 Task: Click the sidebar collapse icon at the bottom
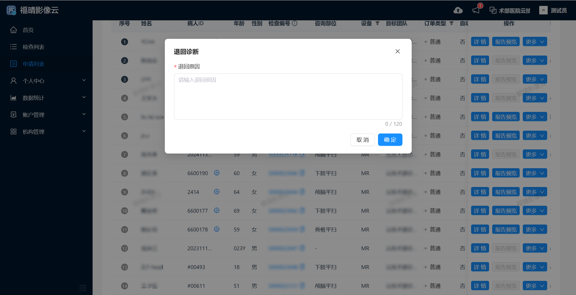click(x=83, y=288)
